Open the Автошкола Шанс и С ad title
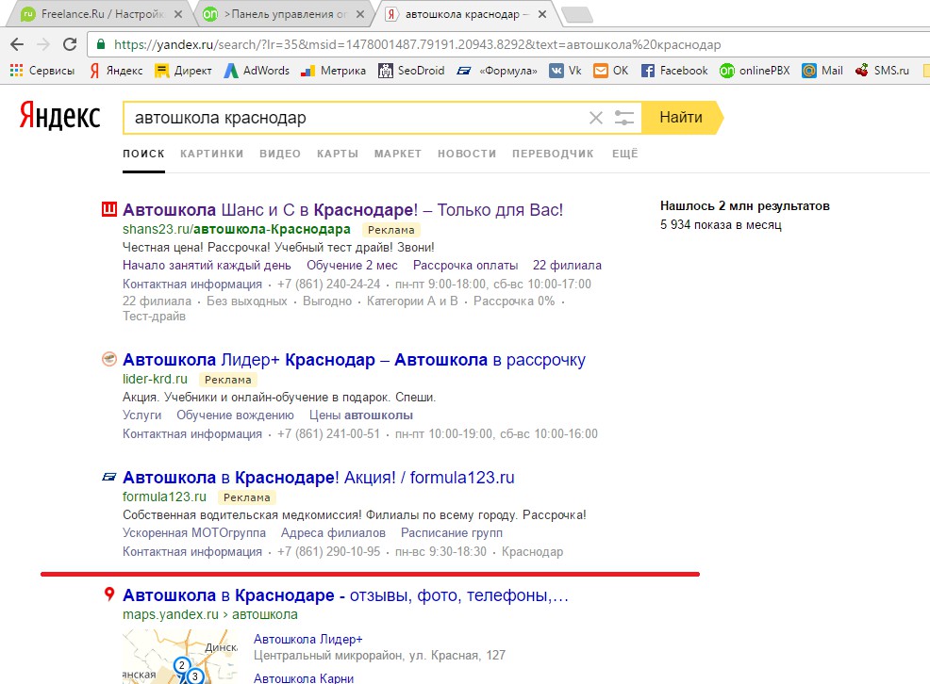This screenshot has width=930, height=684. (x=342, y=210)
